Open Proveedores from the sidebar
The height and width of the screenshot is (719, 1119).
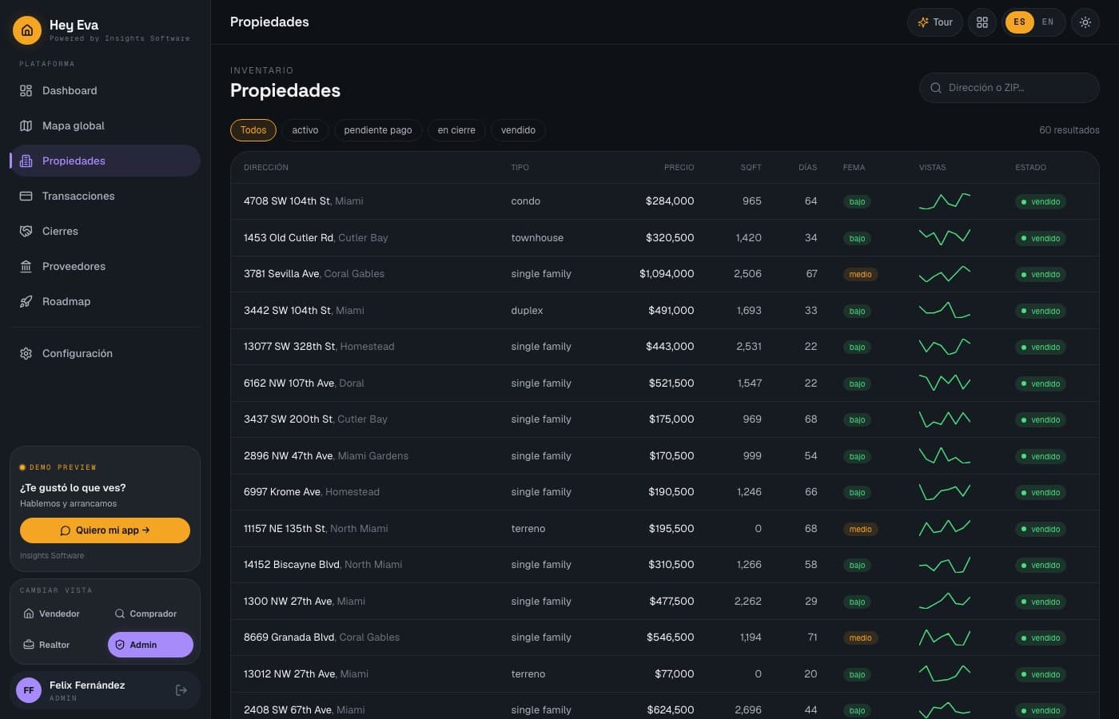coord(105,267)
